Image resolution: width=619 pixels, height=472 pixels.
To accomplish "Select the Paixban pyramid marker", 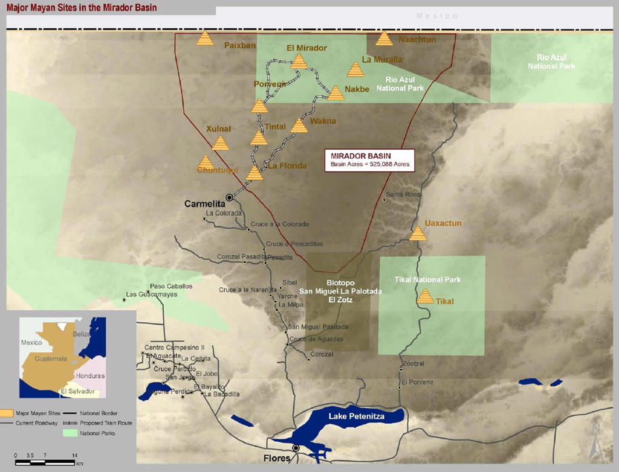I will point(206,39).
